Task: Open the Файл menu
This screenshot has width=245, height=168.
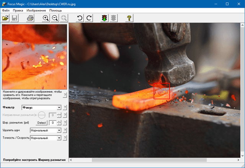Action: 6,10
